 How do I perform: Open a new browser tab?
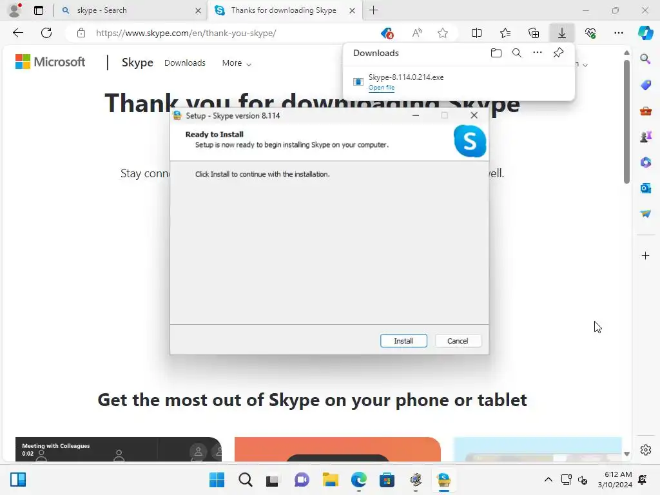373,10
